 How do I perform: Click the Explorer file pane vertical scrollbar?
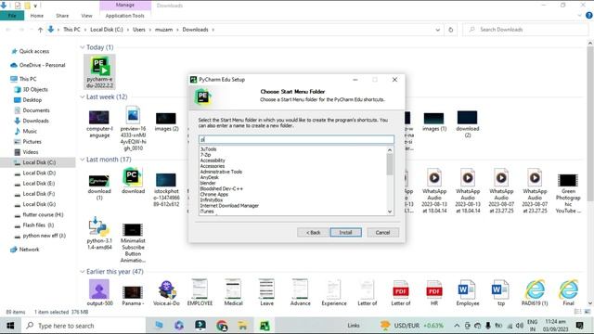click(590, 123)
